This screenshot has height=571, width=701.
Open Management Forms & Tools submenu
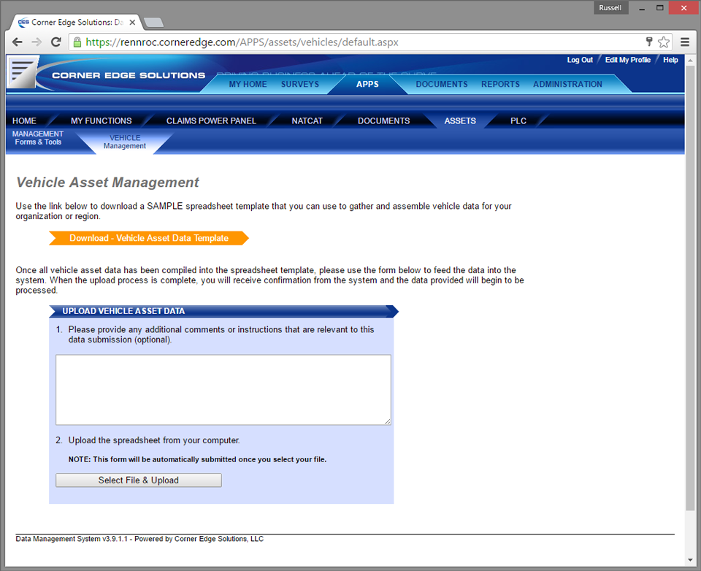pyautogui.click(x=38, y=138)
